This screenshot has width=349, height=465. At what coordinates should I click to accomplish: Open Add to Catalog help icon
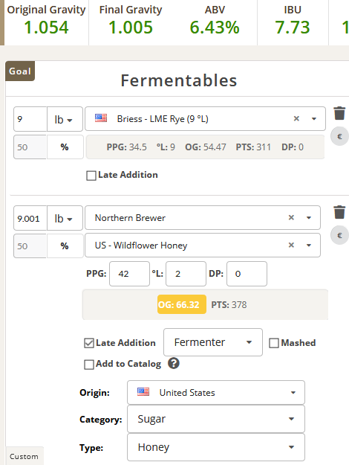[174, 363]
